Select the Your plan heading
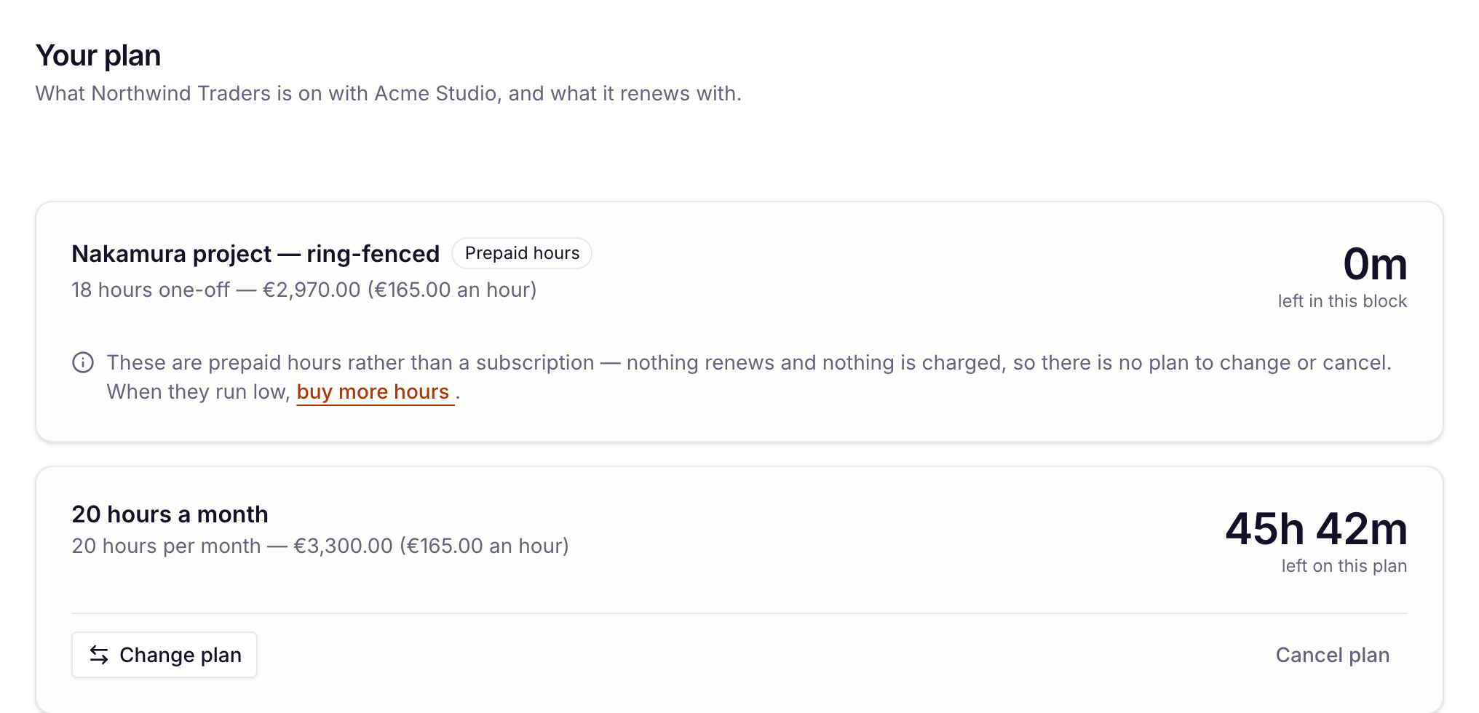The height and width of the screenshot is (713, 1479). [x=98, y=55]
